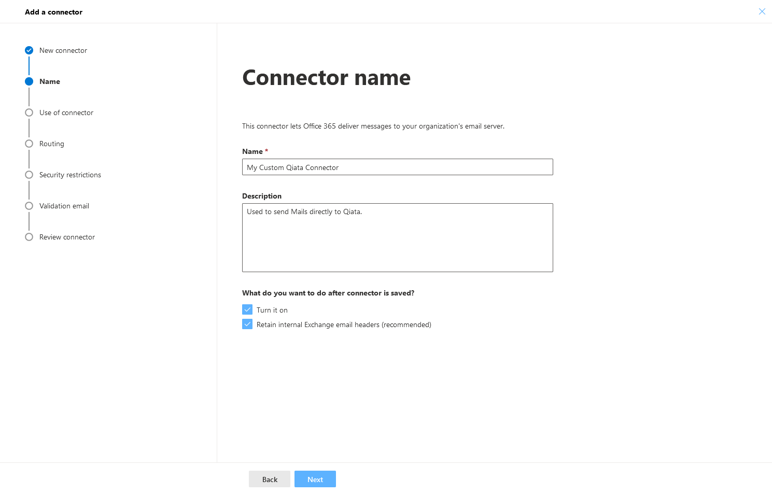Click the Back button

coord(269,479)
